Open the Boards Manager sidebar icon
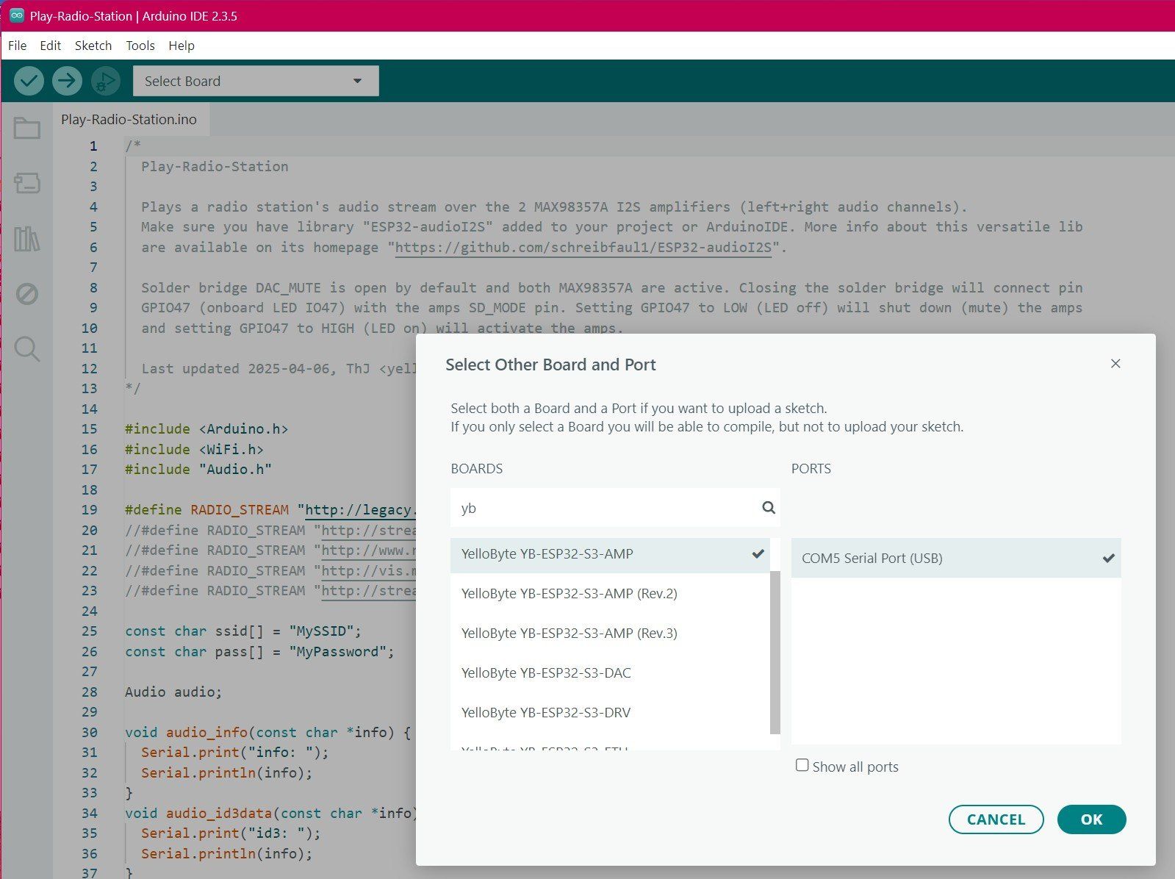This screenshot has height=879, width=1175. pos(27,183)
